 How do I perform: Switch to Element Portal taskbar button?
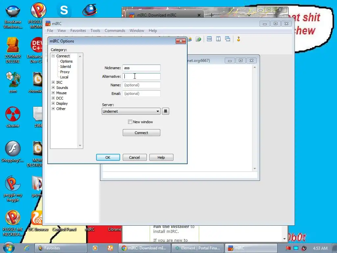tap(198, 248)
